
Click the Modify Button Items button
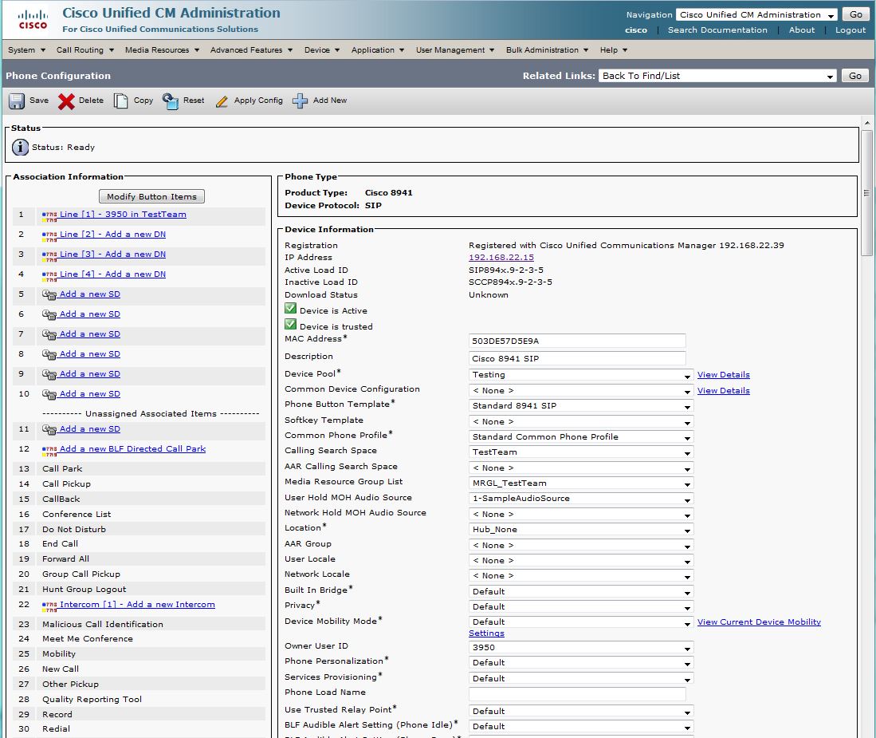151,196
